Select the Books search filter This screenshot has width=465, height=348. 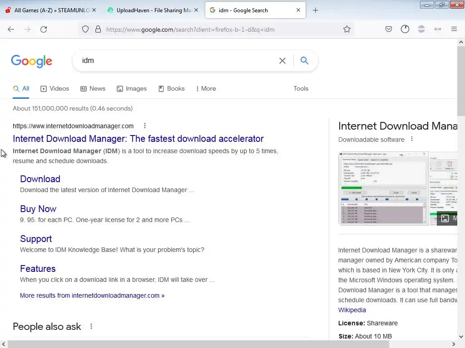171,88
